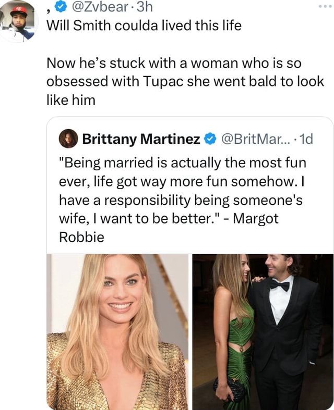Screen dimensions: 334x410
Task: Open the photo of the couple in formalwear
Action: pyautogui.click(x=263, y=331)
